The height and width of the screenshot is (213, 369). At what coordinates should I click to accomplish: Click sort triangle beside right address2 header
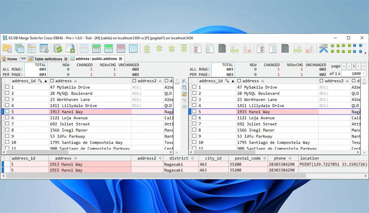[x=347, y=81]
